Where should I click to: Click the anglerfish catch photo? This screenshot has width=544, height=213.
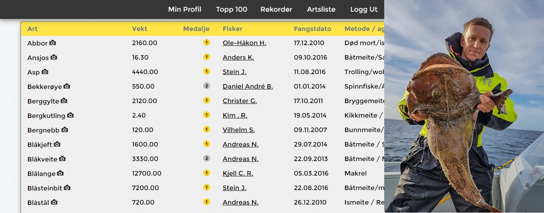464,106
